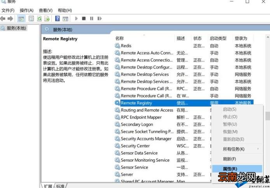
Task: Select 服务(本地) in the left tree
Action: pos(17,28)
